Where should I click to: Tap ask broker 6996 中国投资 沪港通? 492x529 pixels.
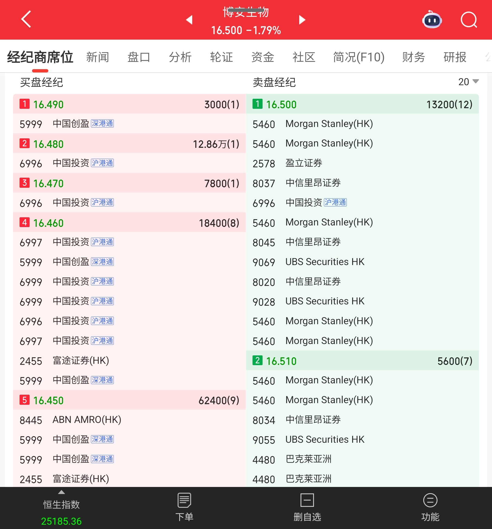[x=362, y=203]
